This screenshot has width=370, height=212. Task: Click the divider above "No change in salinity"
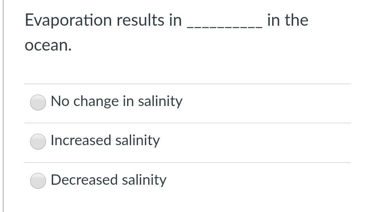point(187,84)
